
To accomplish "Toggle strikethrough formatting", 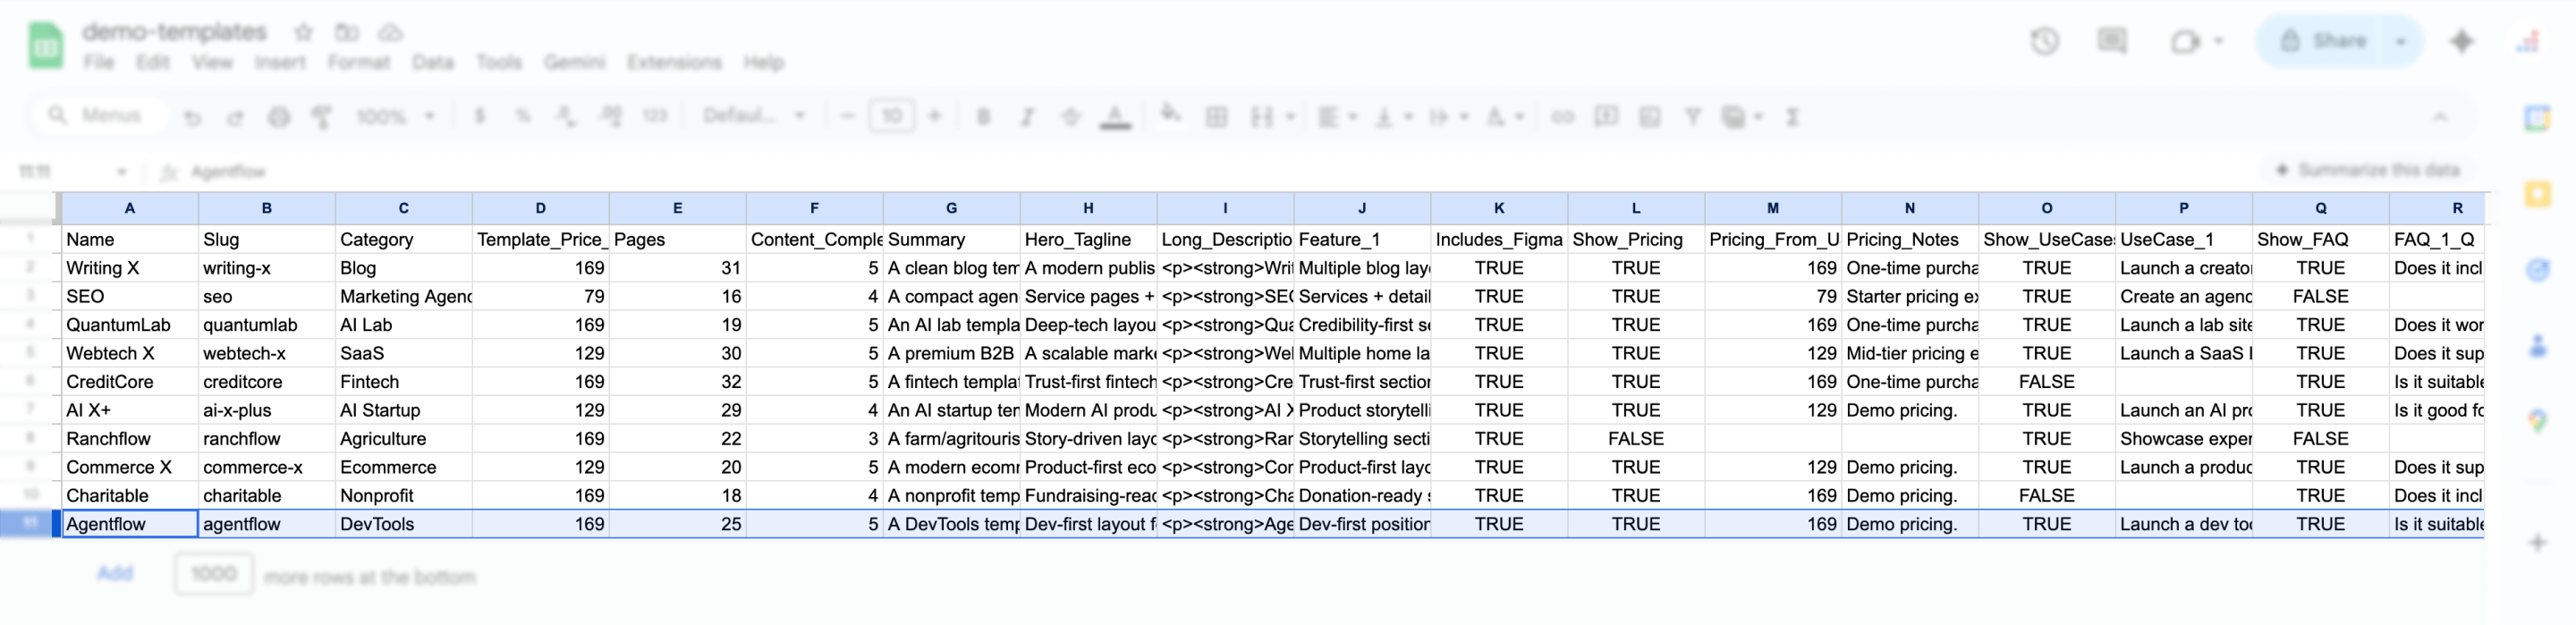I will [x=1070, y=117].
